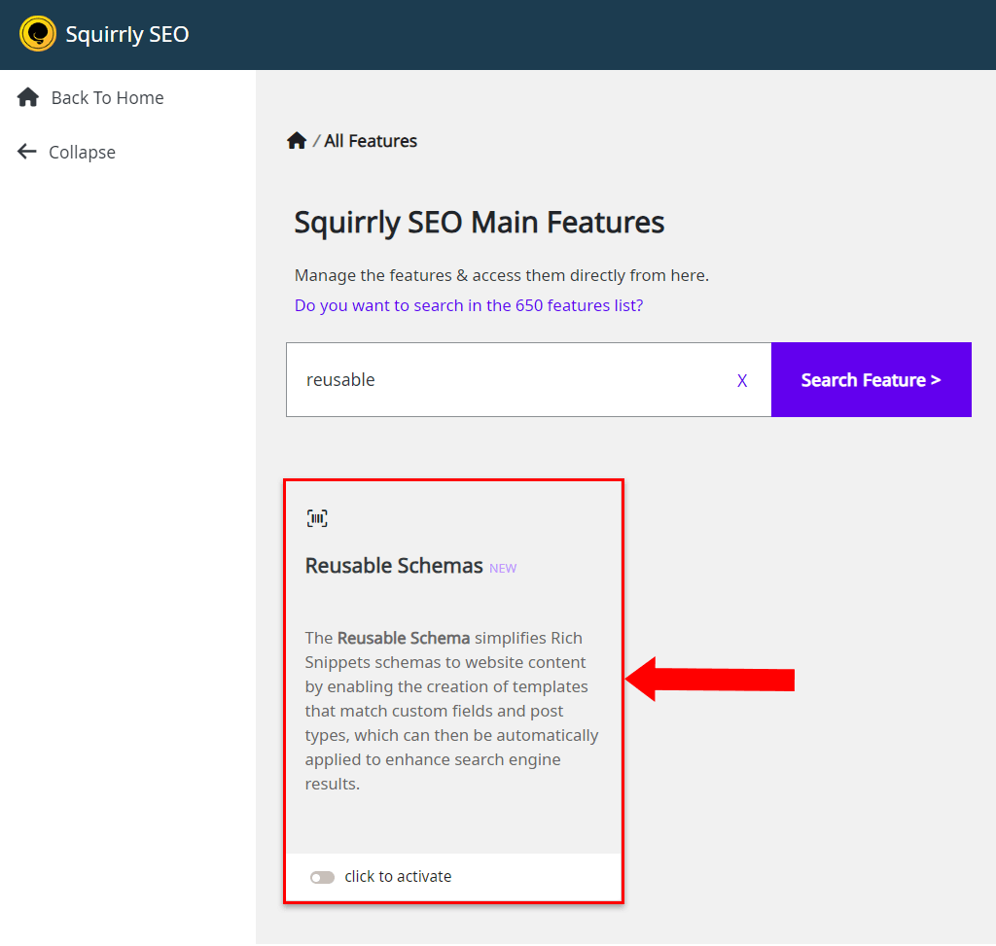996x946 pixels.
Task: Click the Collapse left-arrow icon
Action: [x=26, y=152]
